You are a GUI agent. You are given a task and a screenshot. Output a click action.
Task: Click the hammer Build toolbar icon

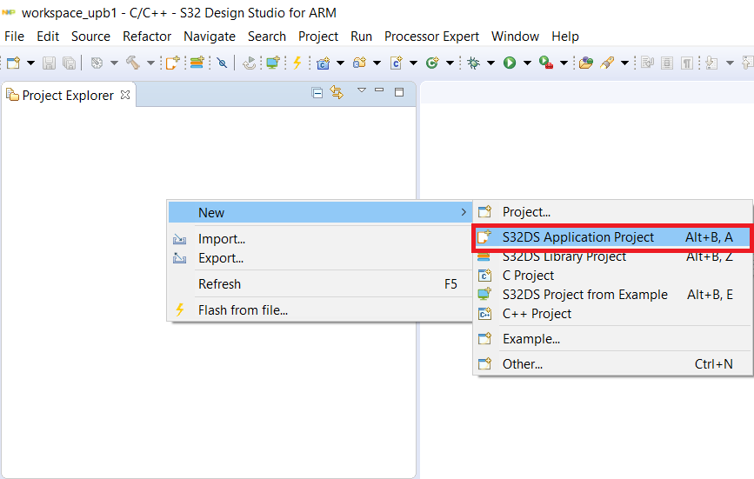pyautogui.click(x=133, y=63)
